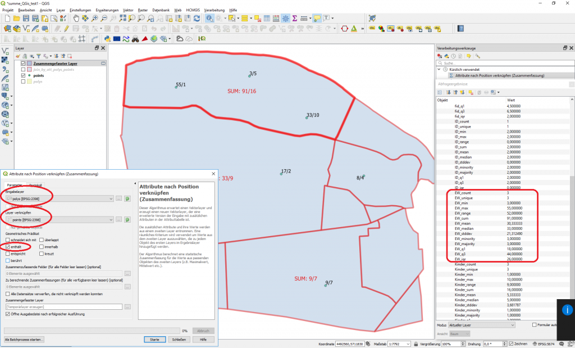Enable the innerhalb predicate checkbox
The height and width of the screenshot is (348, 575).
[x=41, y=247]
